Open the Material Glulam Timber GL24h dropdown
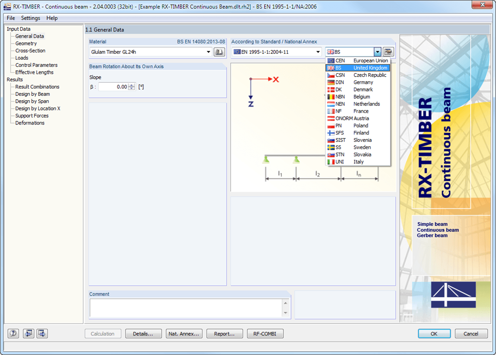 [208, 52]
